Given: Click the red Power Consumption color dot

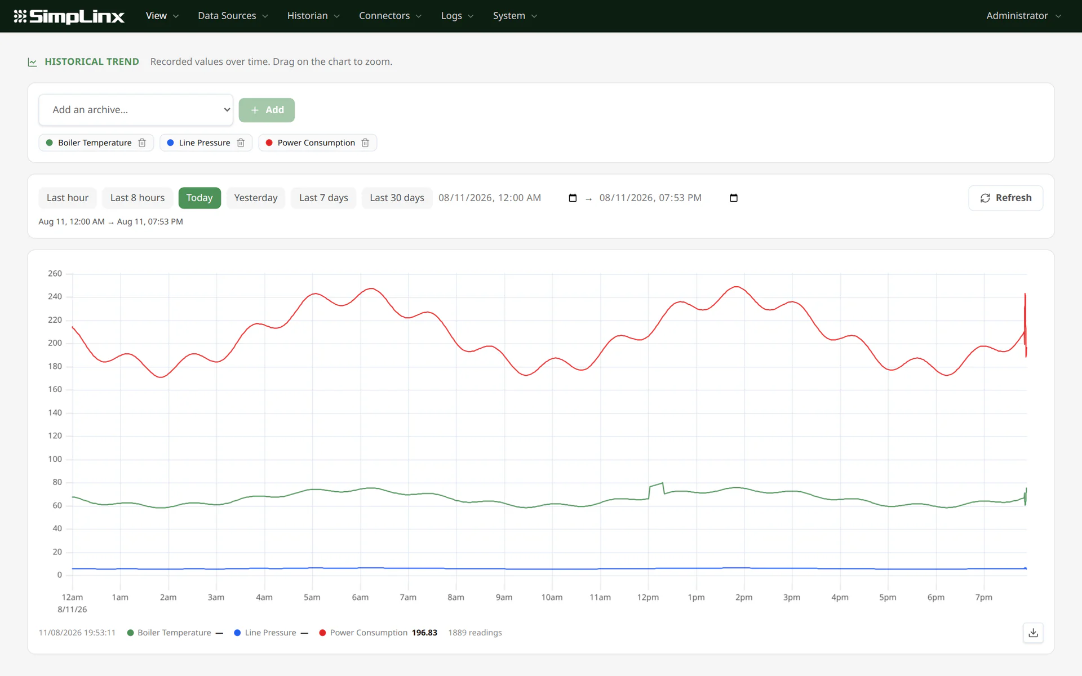Looking at the screenshot, I should coord(269,143).
